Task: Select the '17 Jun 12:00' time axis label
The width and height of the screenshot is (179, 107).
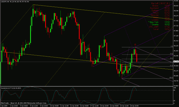Action: (95, 106)
